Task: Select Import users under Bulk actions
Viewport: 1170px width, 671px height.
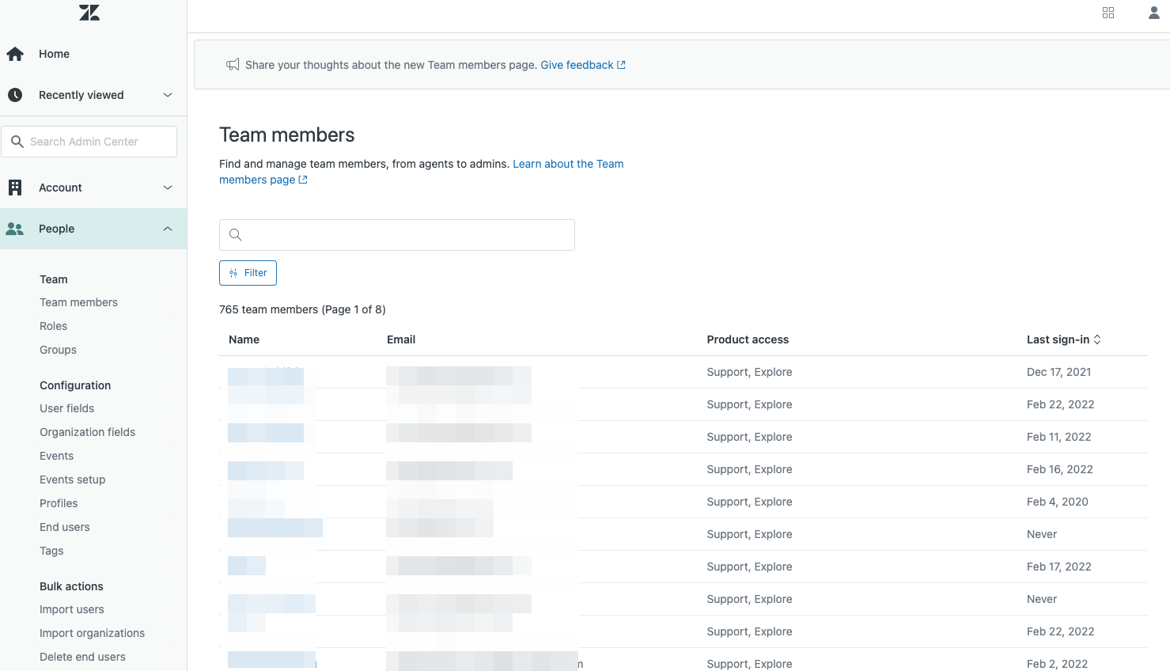Action: [72, 609]
